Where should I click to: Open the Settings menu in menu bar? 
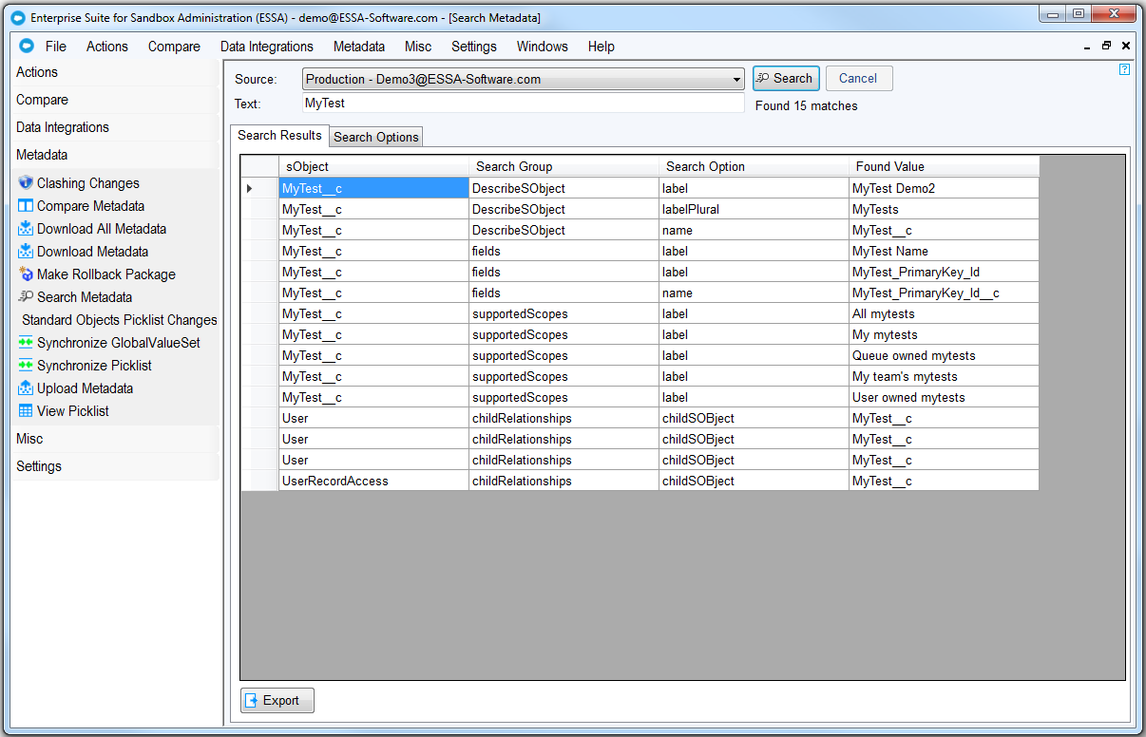[x=474, y=47]
